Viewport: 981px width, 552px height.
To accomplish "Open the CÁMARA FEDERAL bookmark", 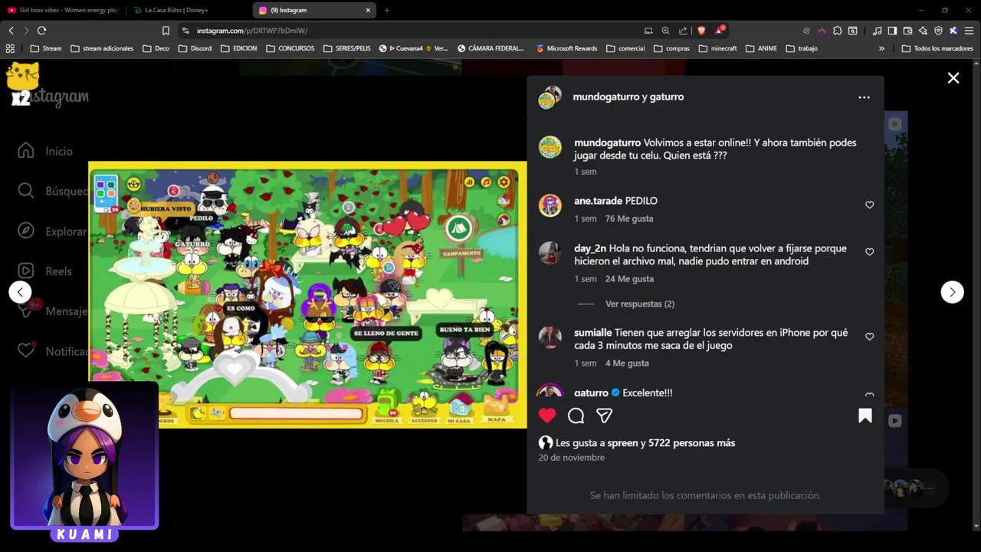I will tap(490, 48).
